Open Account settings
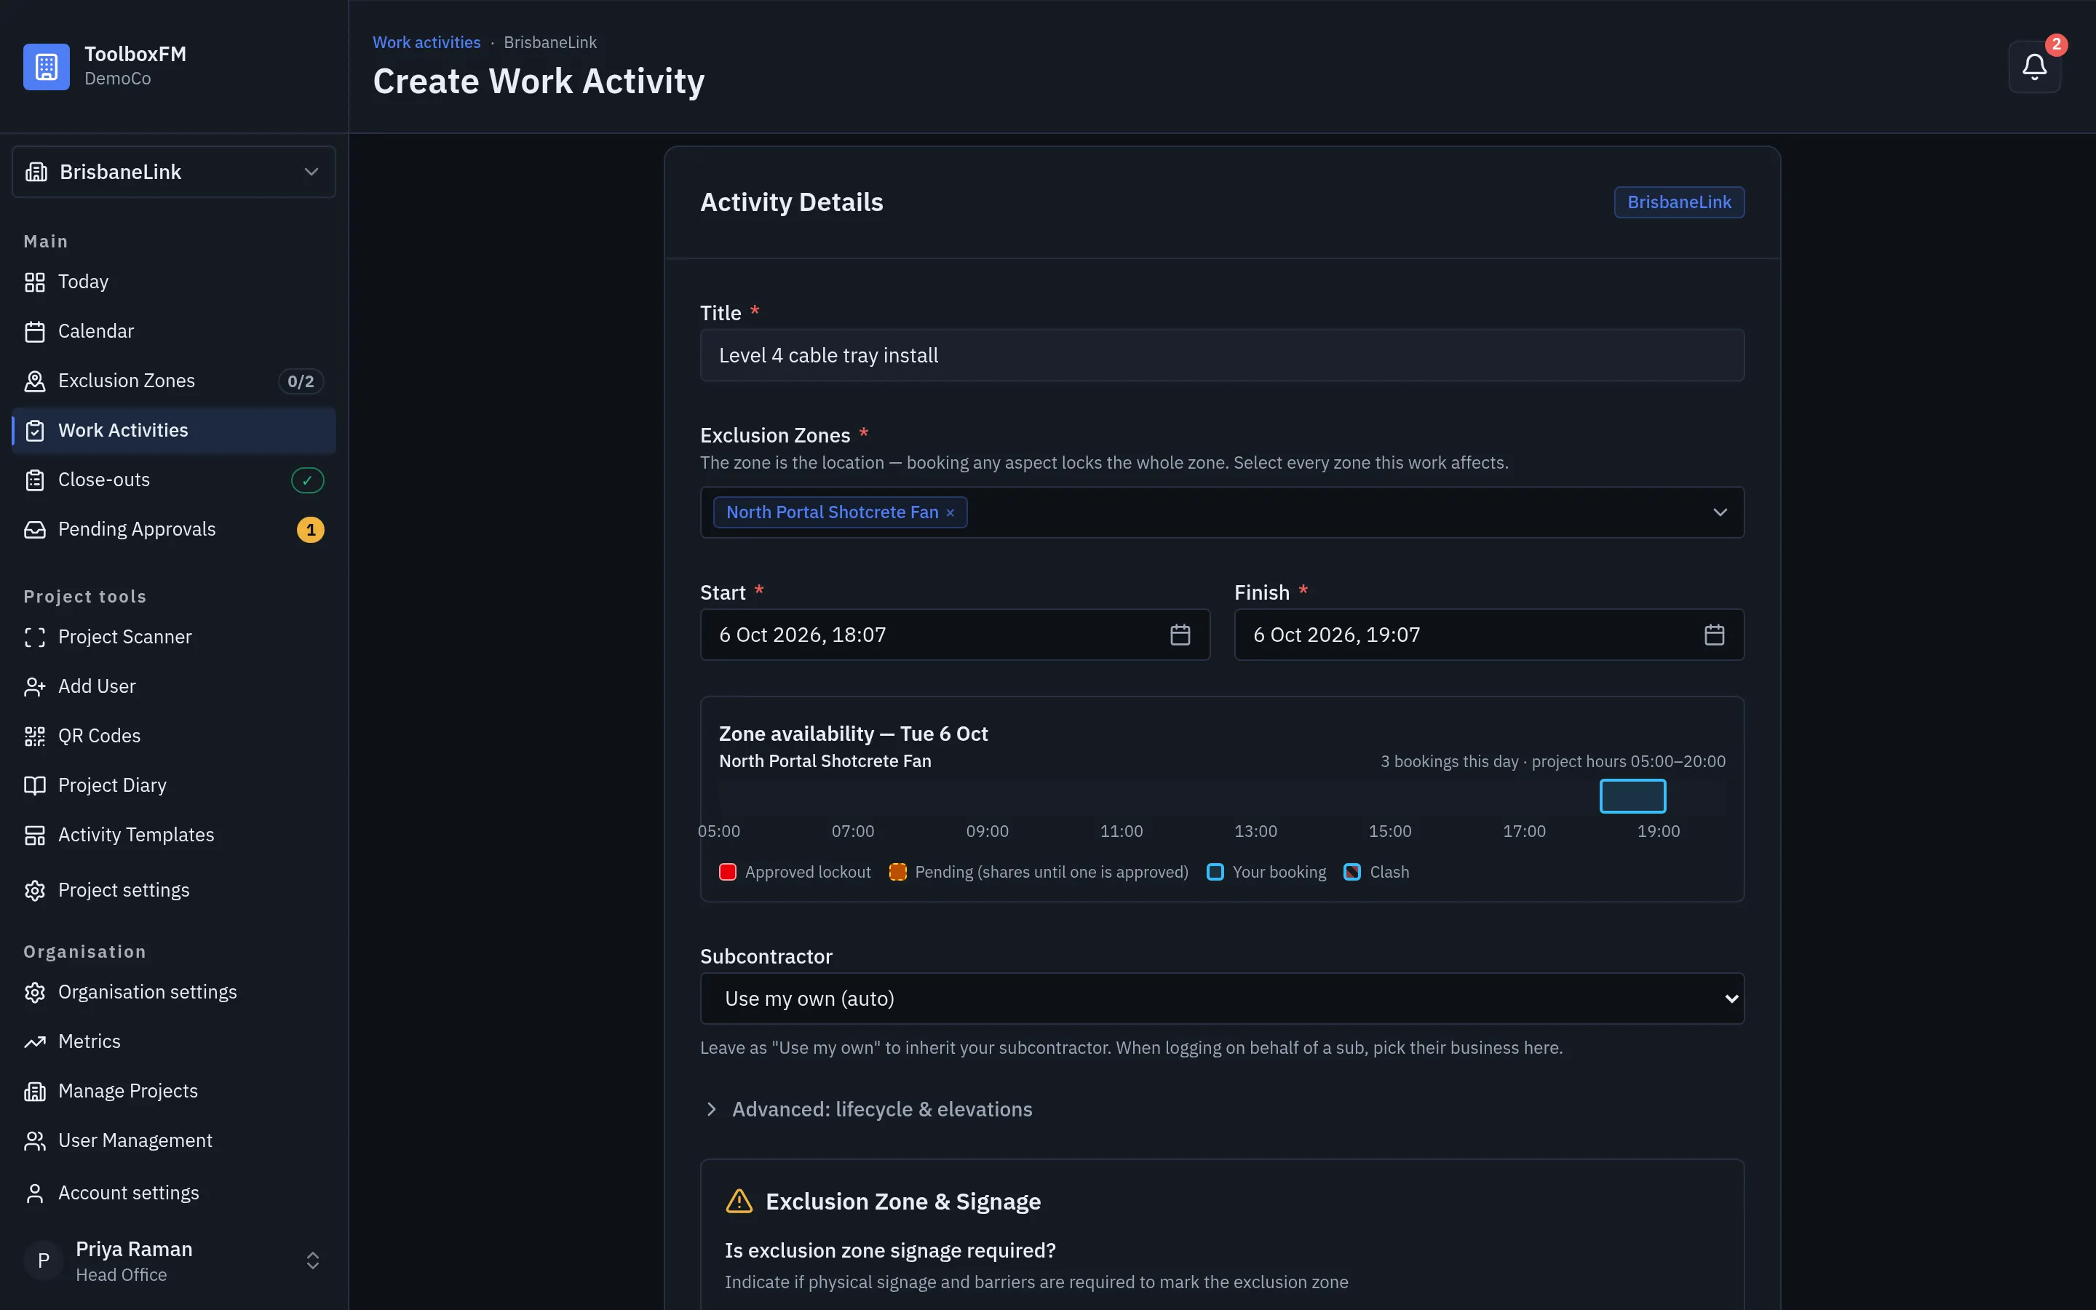 coord(173,1193)
